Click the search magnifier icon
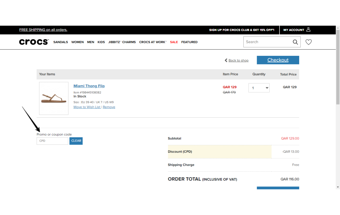Image resolution: width=340 pixels, height=215 pixels. [295, 42]
